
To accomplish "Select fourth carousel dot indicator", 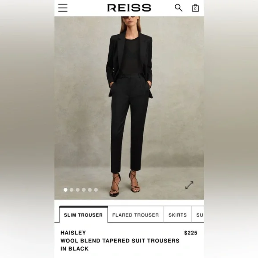I will click(84, 189).
